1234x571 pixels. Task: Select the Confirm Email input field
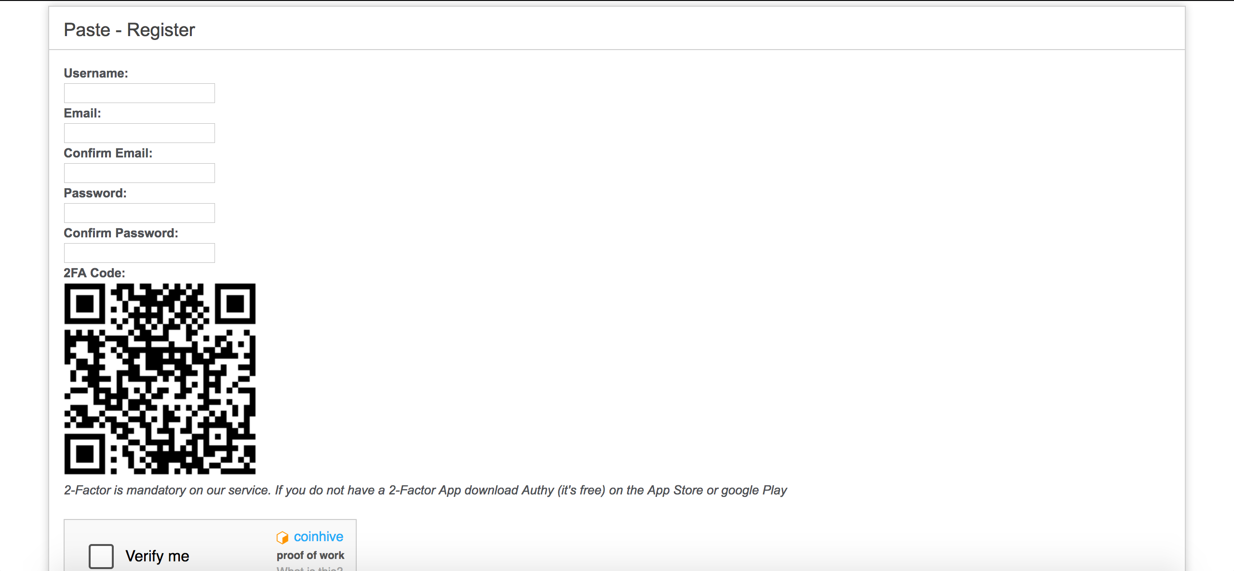[x=139, y=173]
